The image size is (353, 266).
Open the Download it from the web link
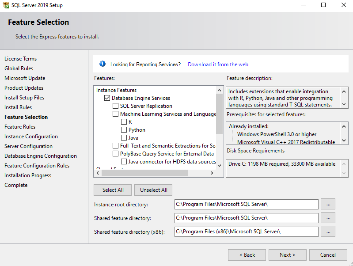point(218,65)
